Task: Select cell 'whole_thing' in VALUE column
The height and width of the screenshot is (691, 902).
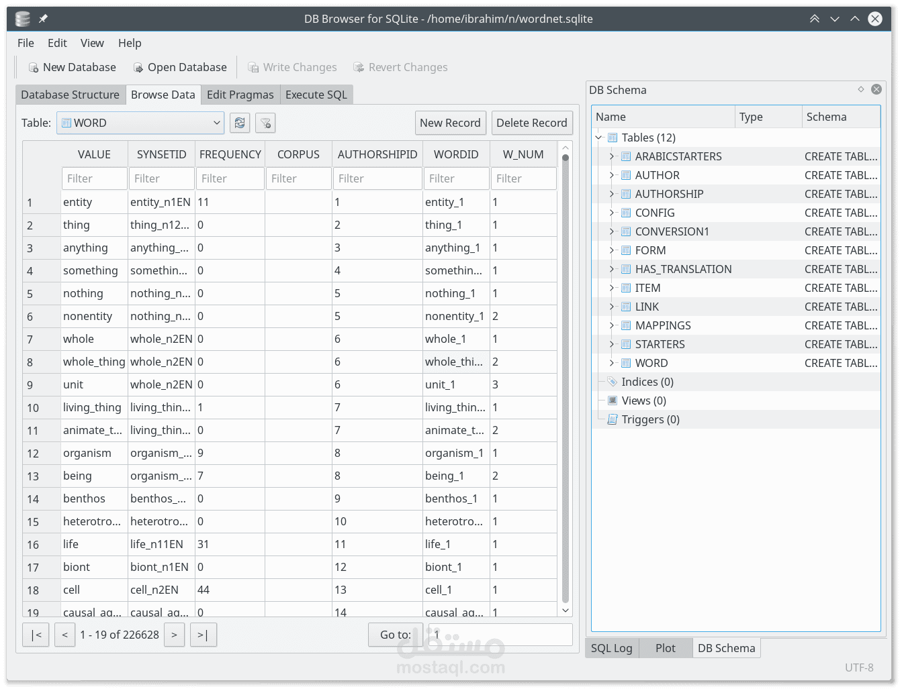Action: [94, 362]
